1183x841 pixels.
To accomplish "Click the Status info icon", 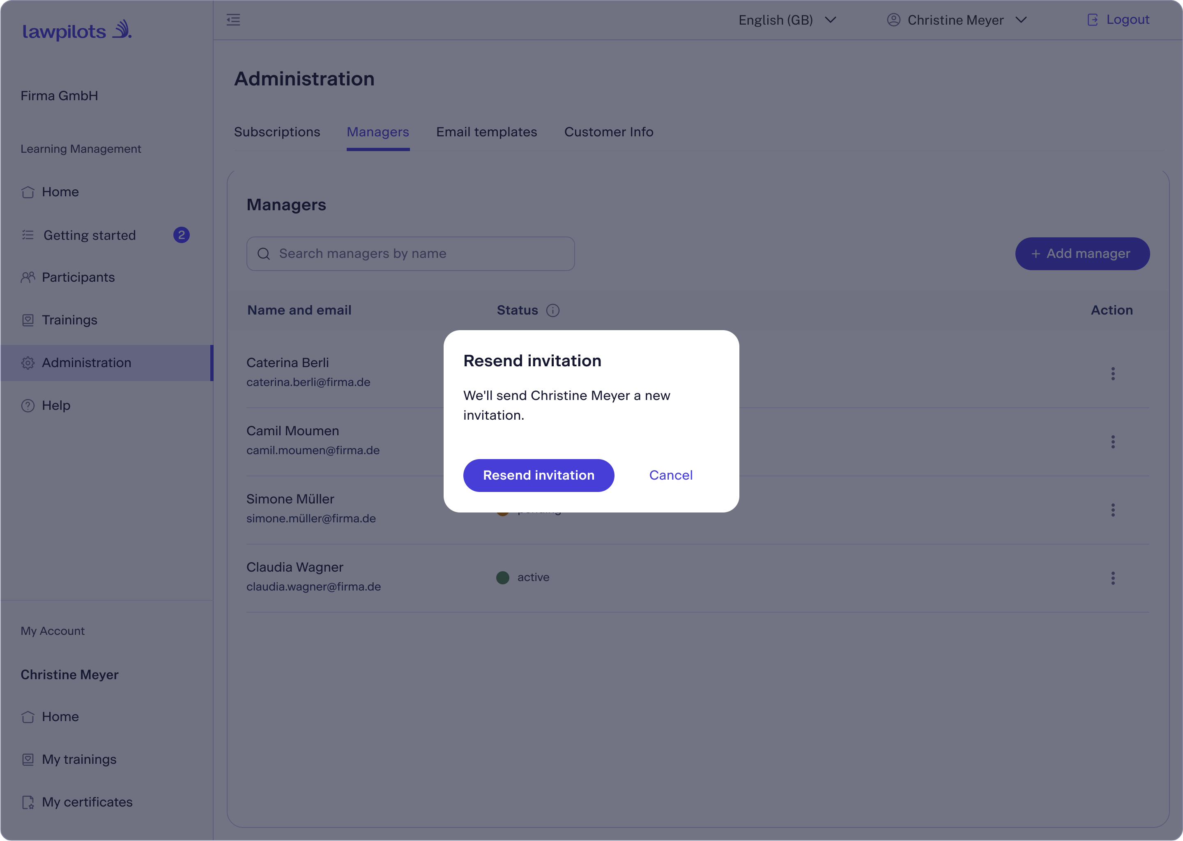I will 552,310.
